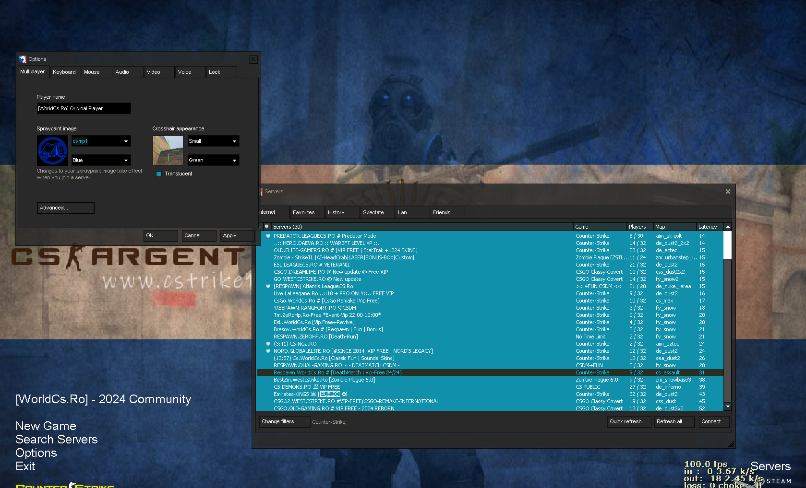Click the crosshair preview thumbnail
This screenshot has height=488, width=806.
168,151
